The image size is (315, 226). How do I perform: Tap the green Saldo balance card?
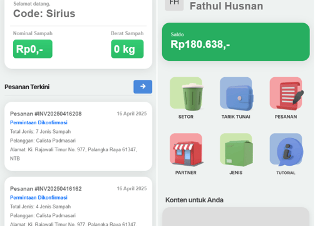[x=236, y=42]
